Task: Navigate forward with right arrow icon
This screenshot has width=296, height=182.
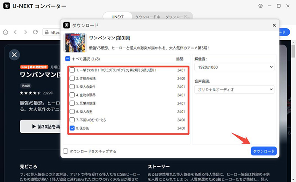Action: tap(25, 32)
